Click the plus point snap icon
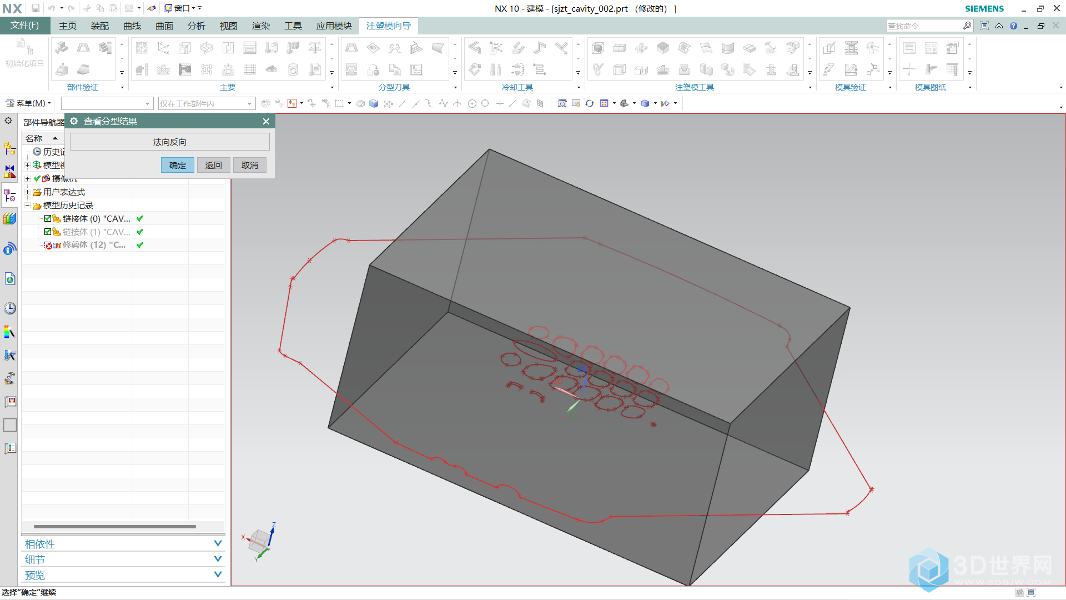Viewport: 1066px width, 600px height. click(x=499, y=103)
